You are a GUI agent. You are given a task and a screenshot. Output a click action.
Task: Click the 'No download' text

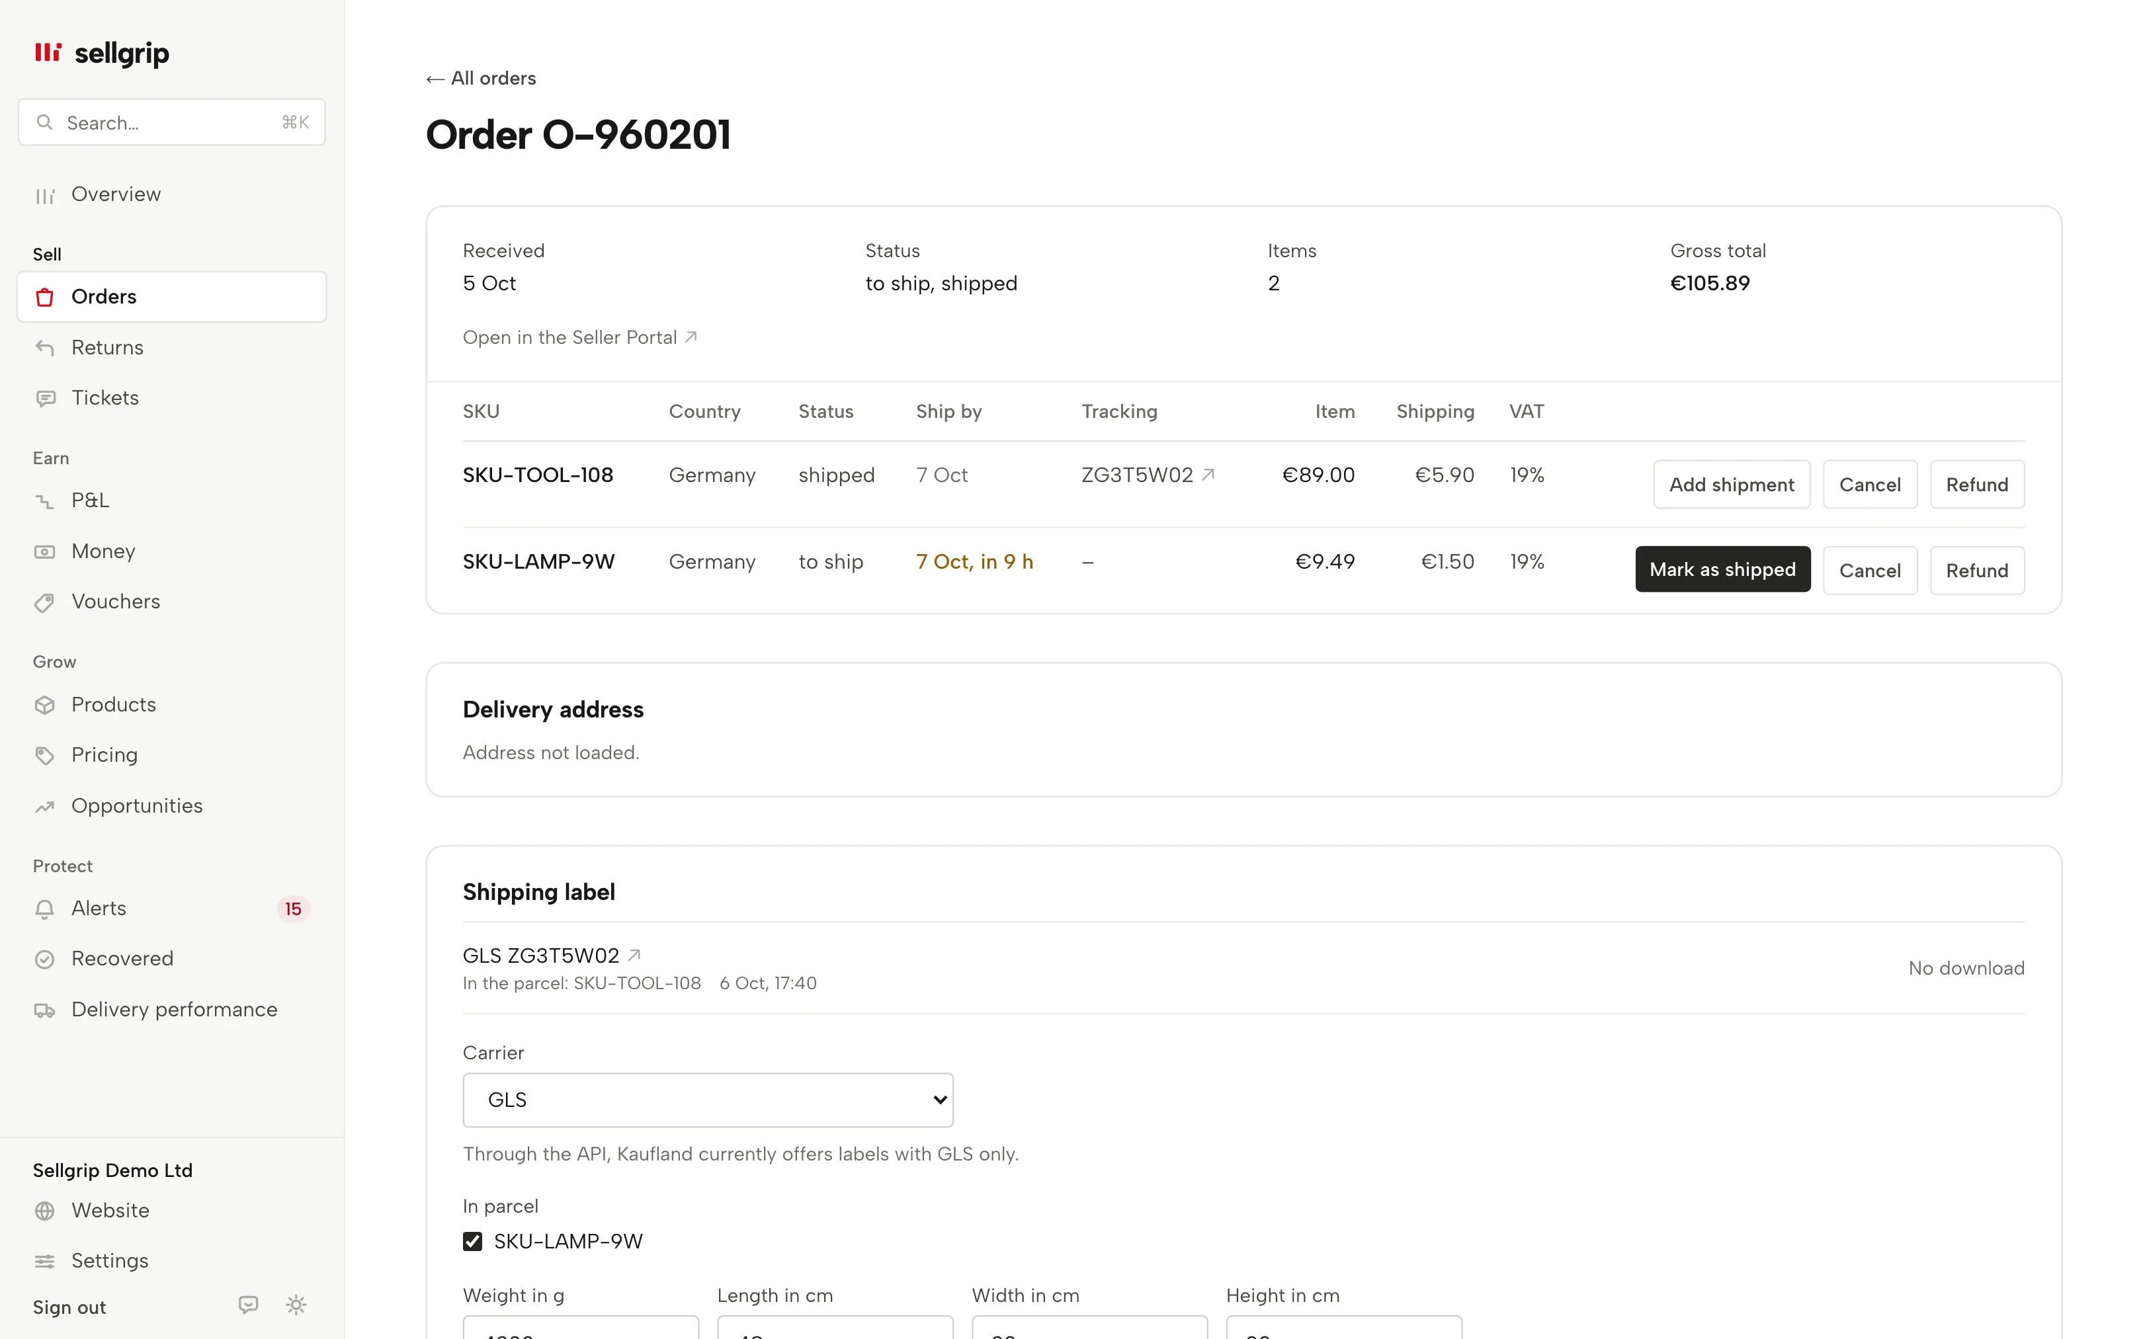[1966, 968]
